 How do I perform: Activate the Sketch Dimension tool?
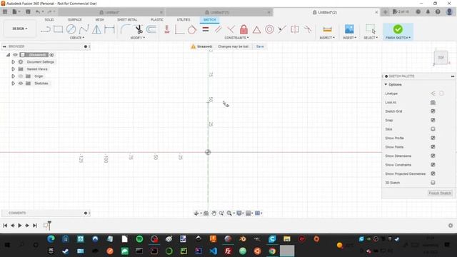pos(109,29)
